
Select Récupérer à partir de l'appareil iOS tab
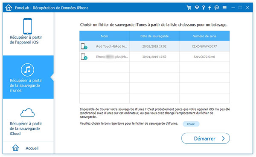pos(28,34)
